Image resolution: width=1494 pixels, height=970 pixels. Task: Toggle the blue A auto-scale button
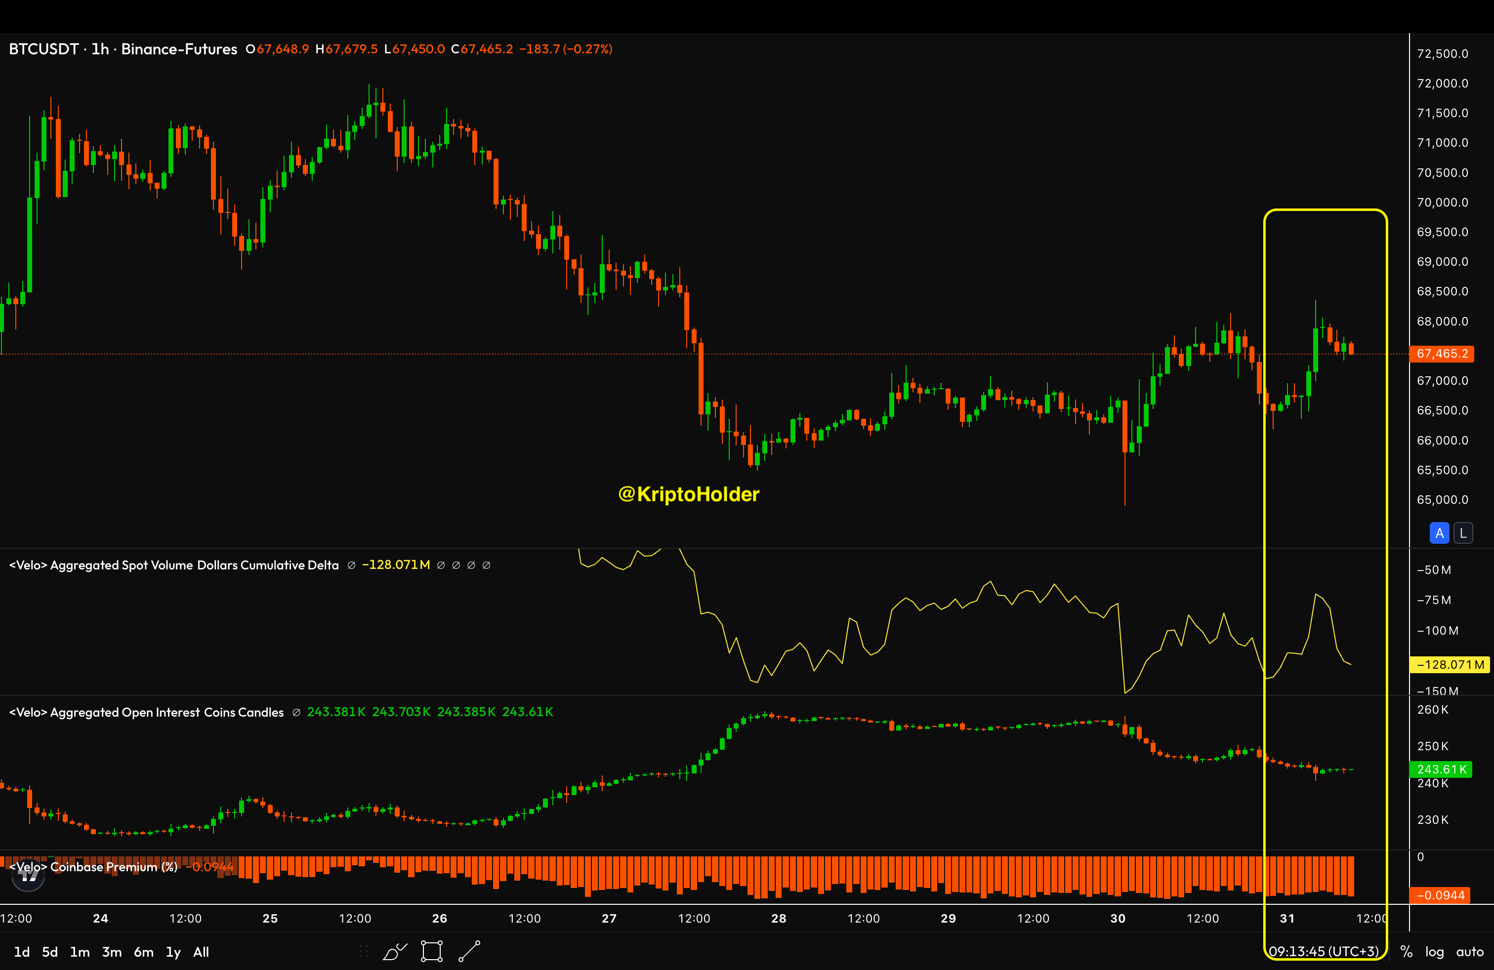click(x=1439, y=533)
